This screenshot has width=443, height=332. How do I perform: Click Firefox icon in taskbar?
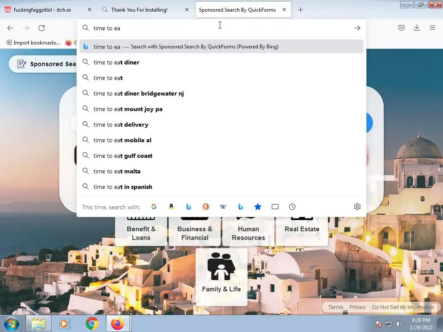(x=118, y=323)
